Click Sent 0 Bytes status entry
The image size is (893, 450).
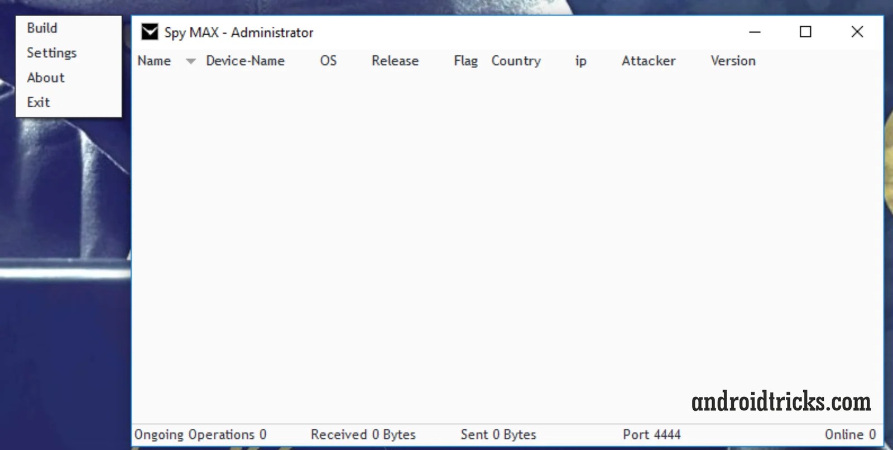[498, 434]
